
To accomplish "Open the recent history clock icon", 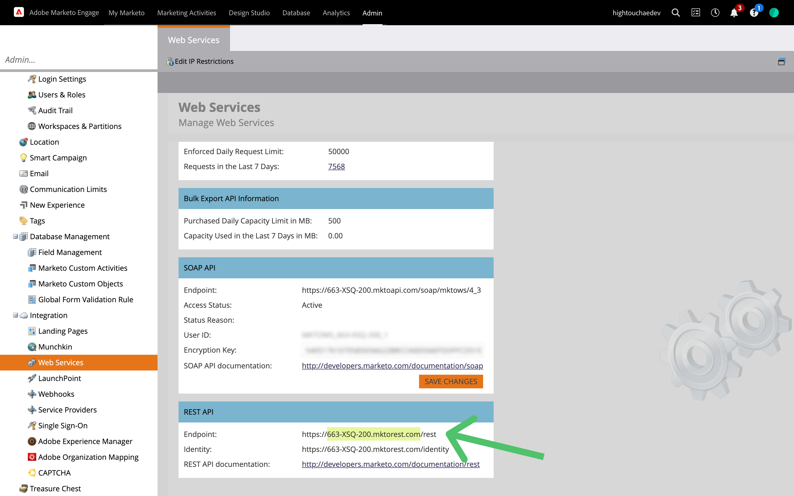I will click(x=715, y=13).
